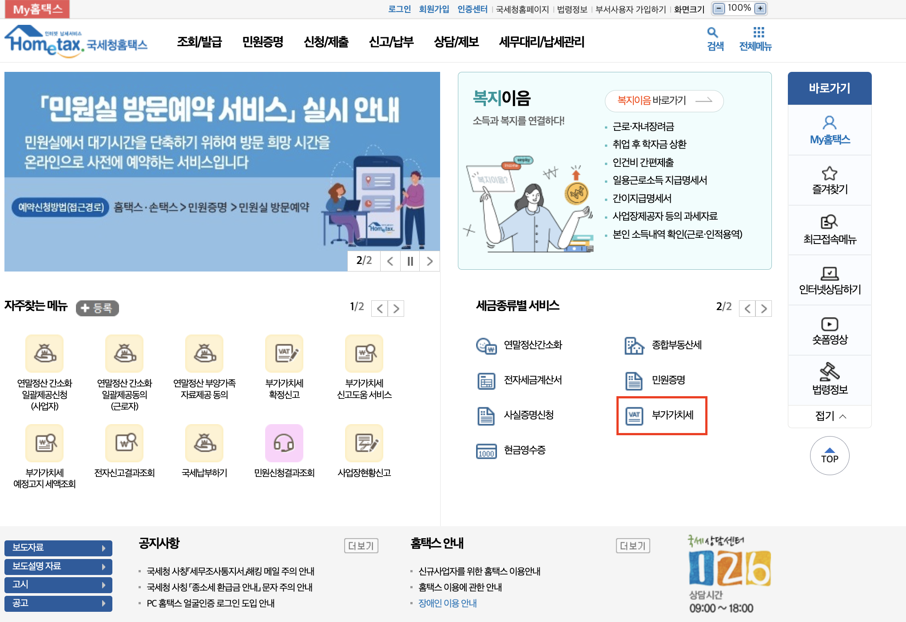Image resolution: width=906 pixels, height=622 pixels.
Task: Click the 로그인 link
Action: [399, 8]
